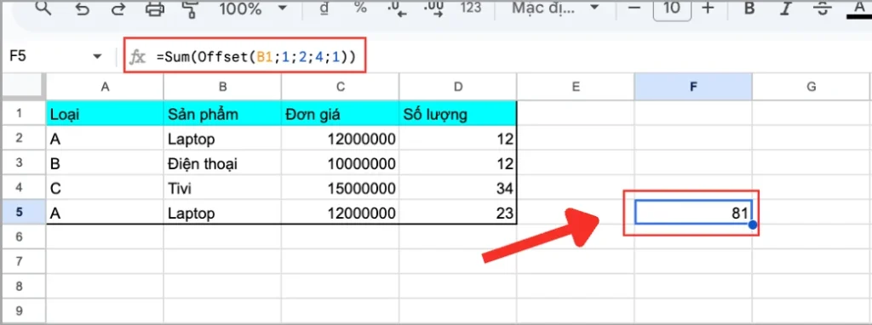872x325 pixels.
Task: Open the zoom 100% dropdown
Action: (x=253, y=8)
